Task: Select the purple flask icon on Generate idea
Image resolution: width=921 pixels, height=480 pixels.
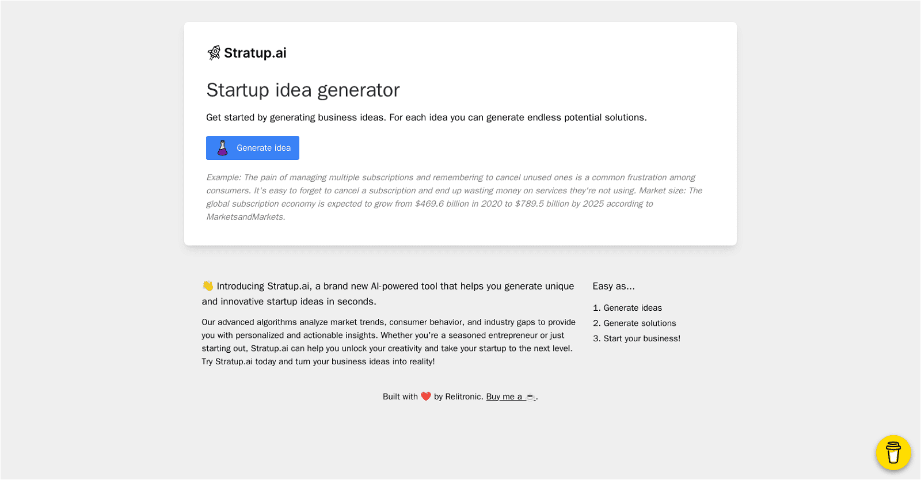Action: coord(223,147)
